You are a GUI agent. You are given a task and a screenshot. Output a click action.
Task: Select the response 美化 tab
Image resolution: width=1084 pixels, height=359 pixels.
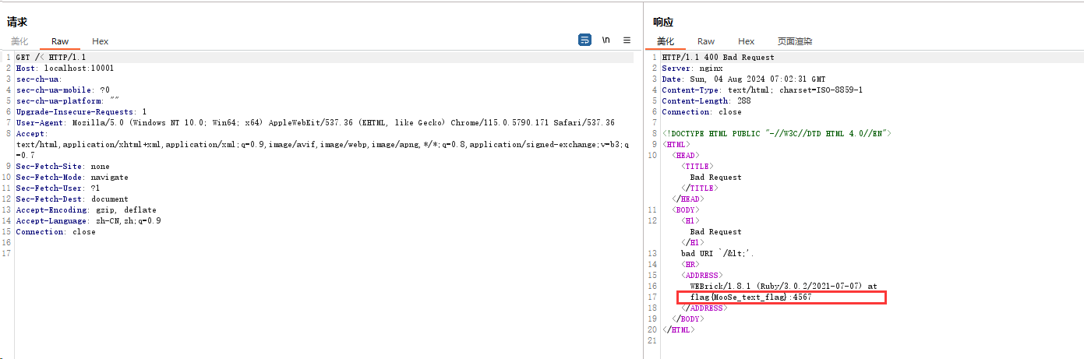pos(666,41)
